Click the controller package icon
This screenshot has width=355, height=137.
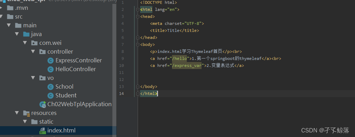tap(42, 52)
